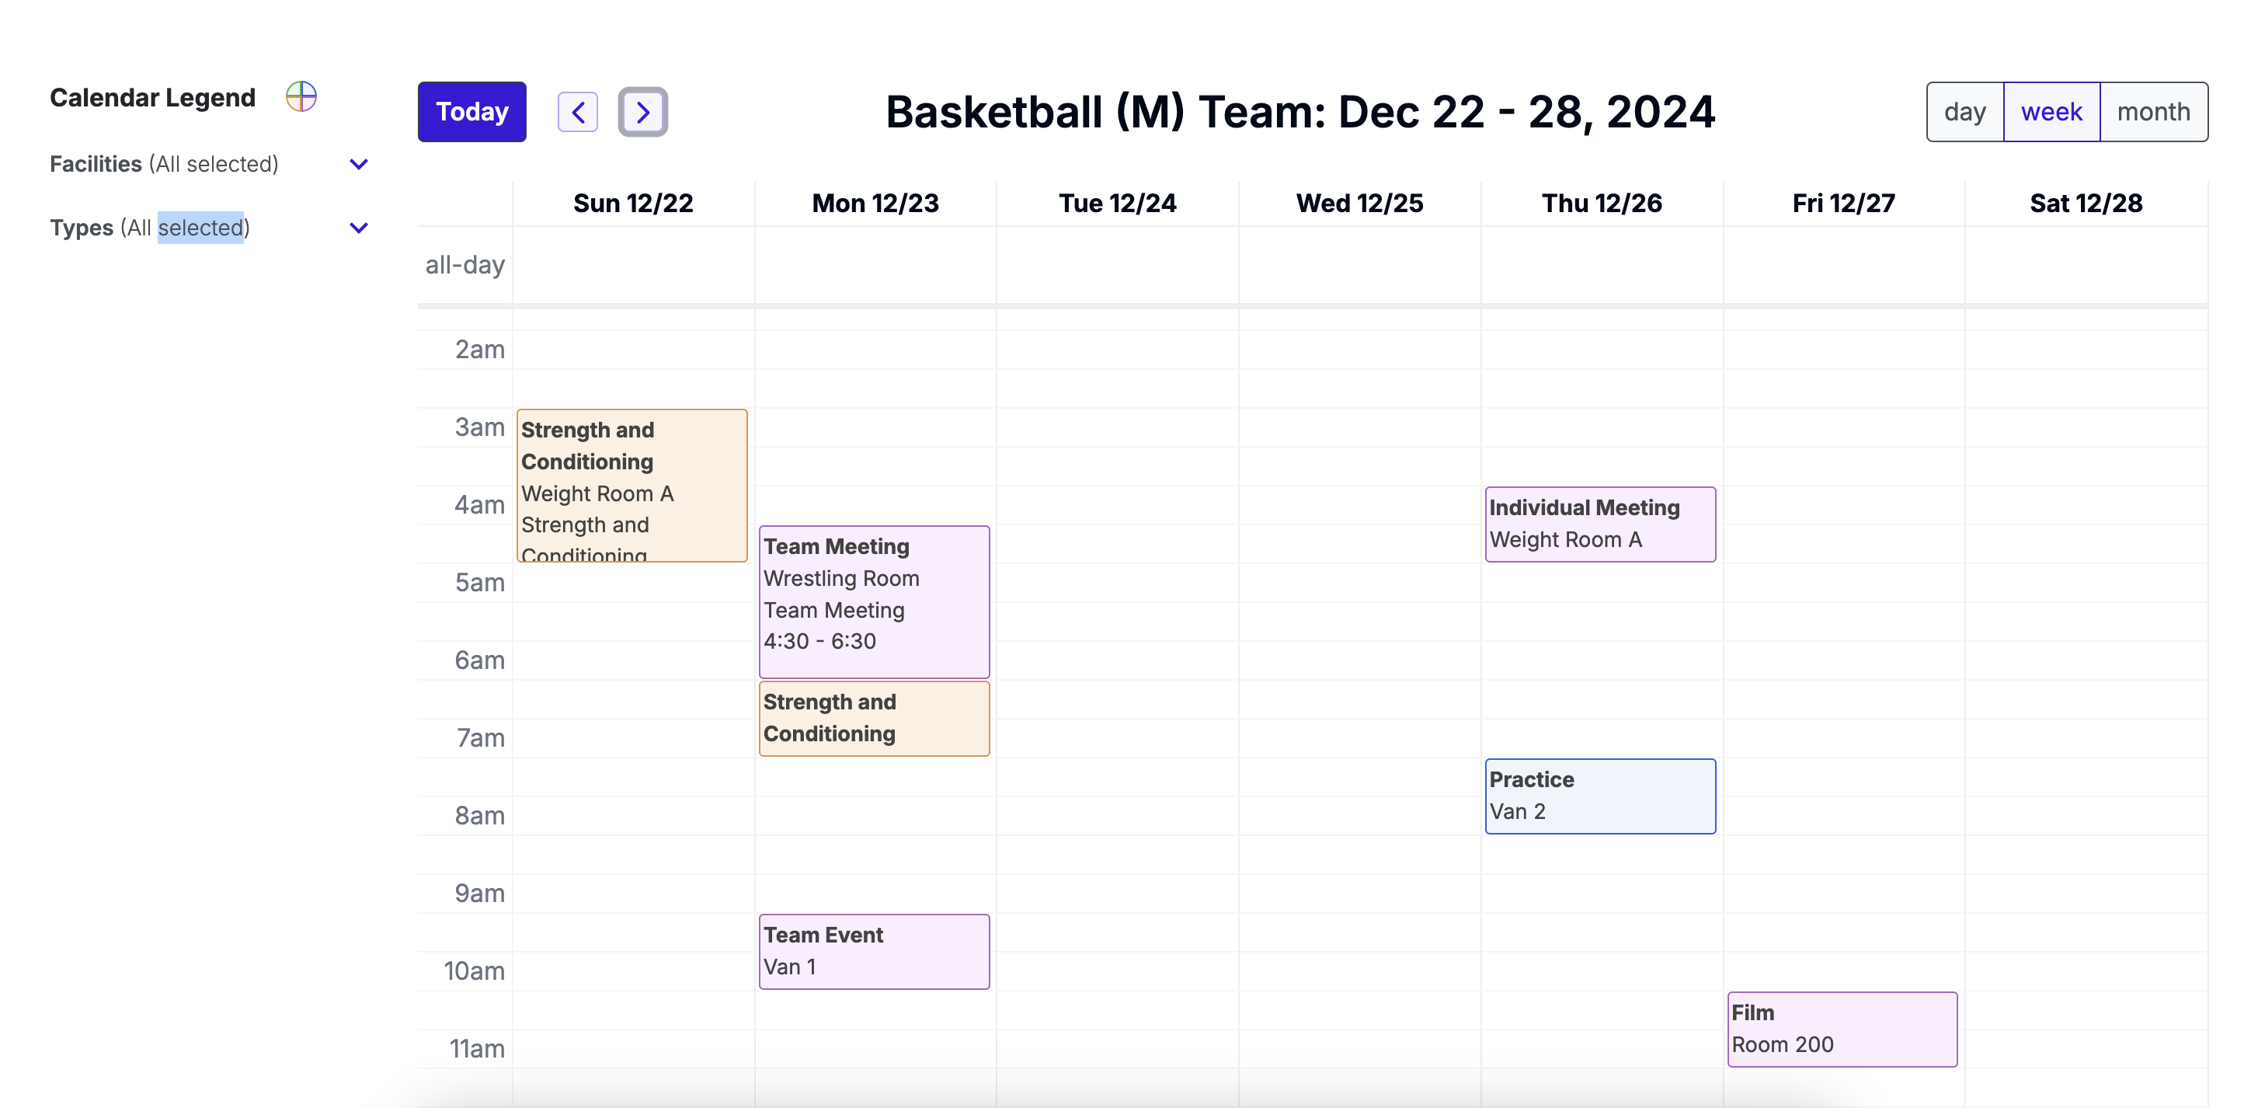Click the all-day cell for Tuesday 12/24
2265x1108 pixels.
pyautogui.click(x=1118, y=265)
